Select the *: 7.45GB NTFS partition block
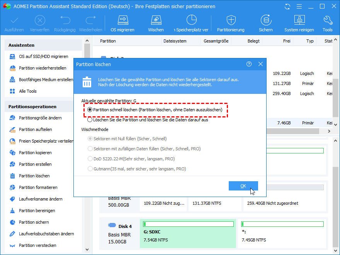This screenshot has width=340, height=255. [x=283, y=233]
